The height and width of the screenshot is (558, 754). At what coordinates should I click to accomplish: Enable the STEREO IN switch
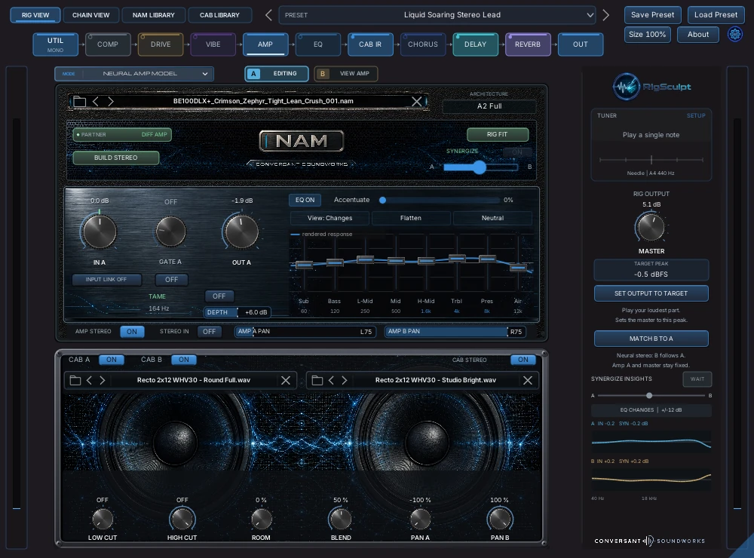tap(209, 332)
